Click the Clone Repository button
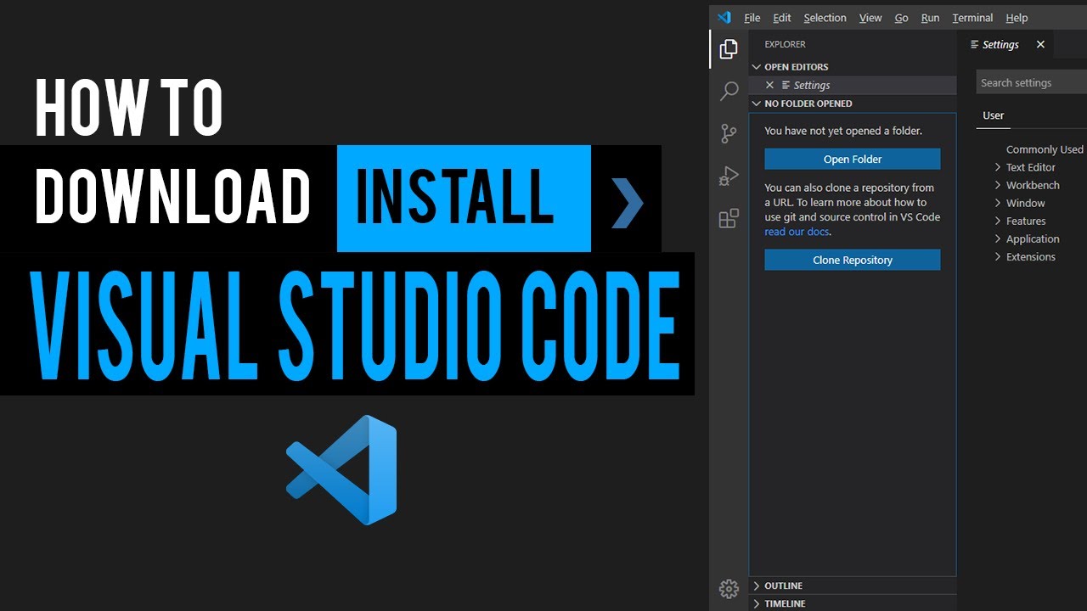The image size is (1087, 611). (x=853, y=260)
